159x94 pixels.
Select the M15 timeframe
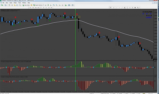(36, 8)
